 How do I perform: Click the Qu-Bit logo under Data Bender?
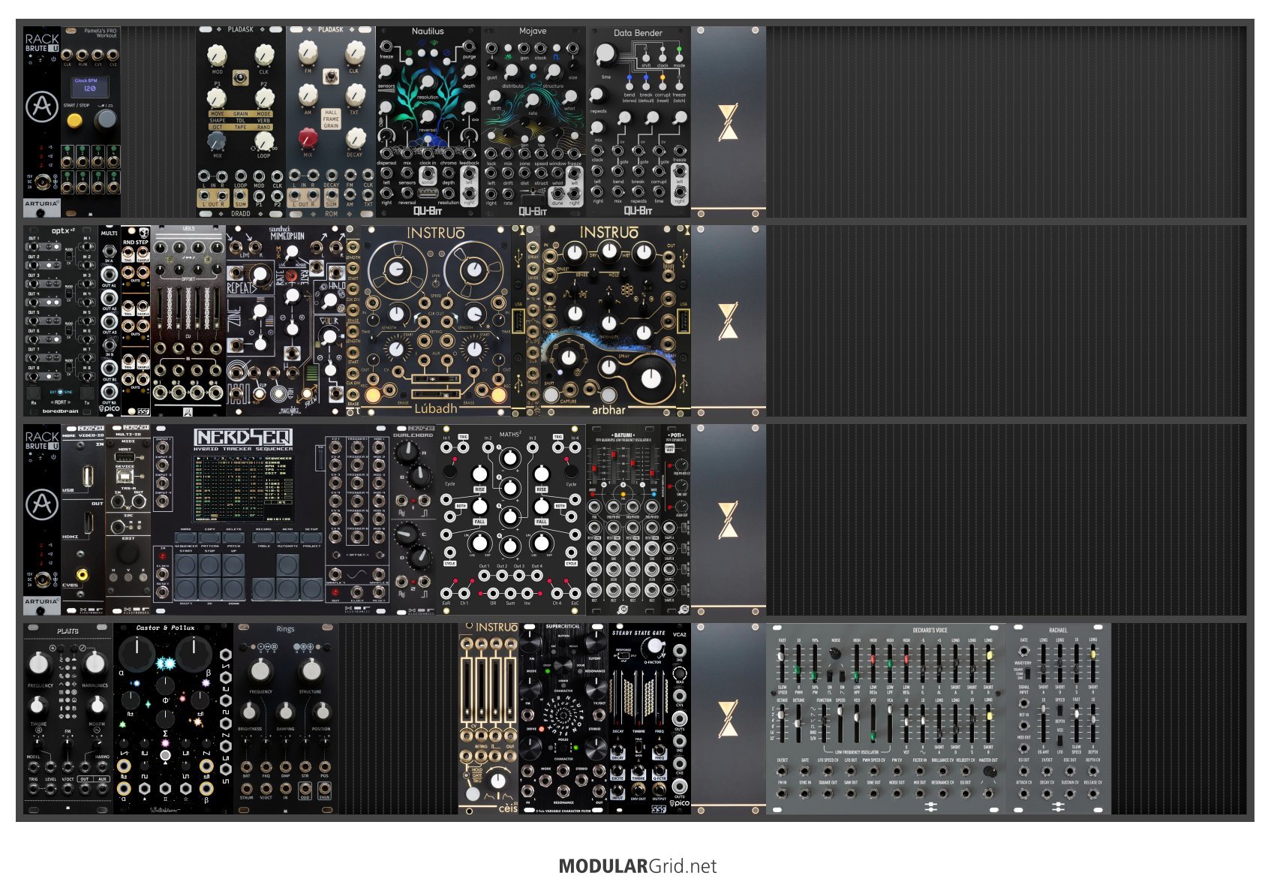point(638,211)
